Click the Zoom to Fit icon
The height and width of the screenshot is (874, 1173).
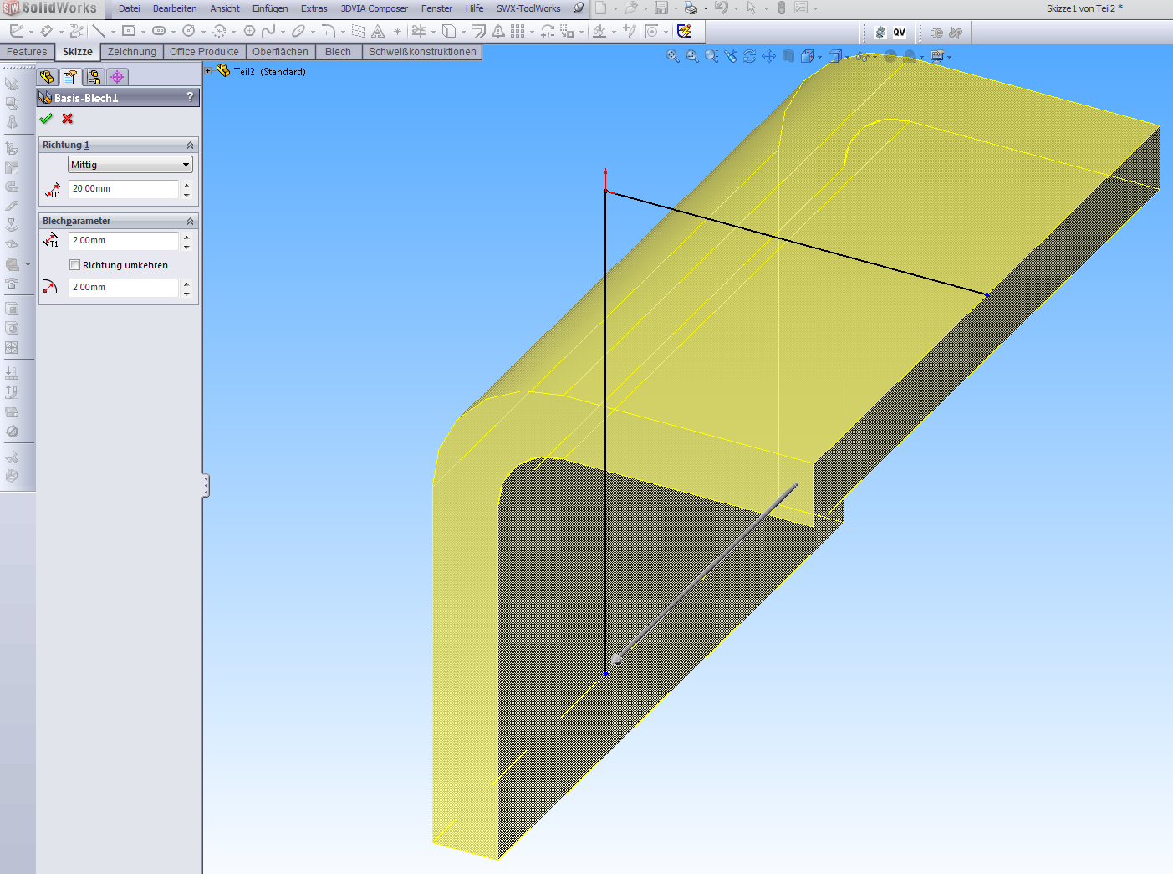click(x=672, y=56)
